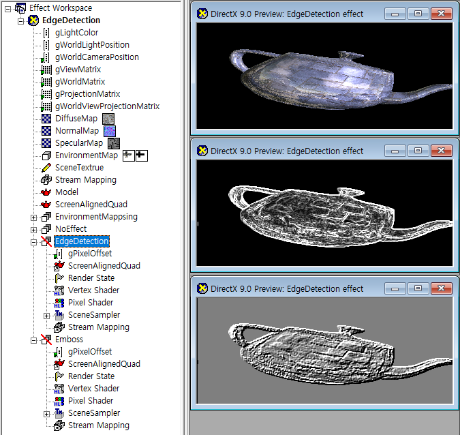Click the gProjectionMatrix matrix icon
This screenshot has width=460, height=435.
click(x=46, y=95)
